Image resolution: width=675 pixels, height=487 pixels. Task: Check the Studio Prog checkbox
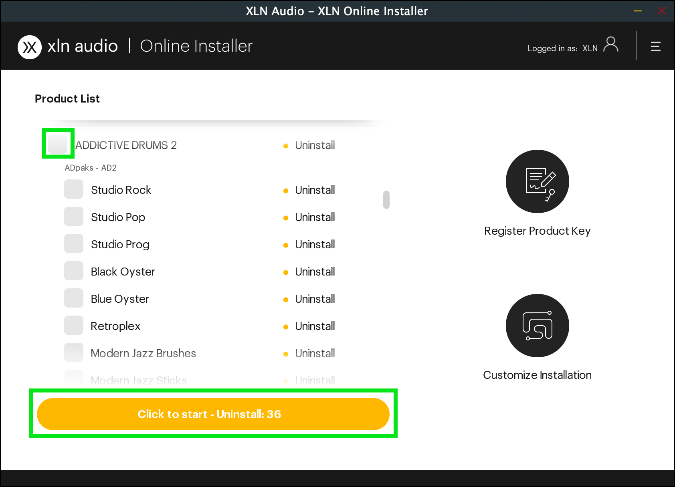(74, 243)
